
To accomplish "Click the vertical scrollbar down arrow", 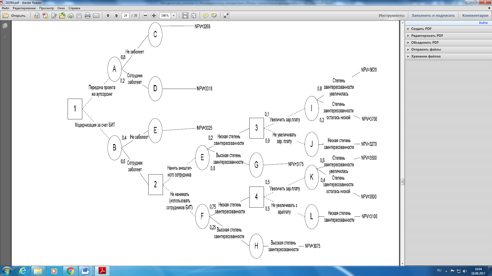I will click(x=402, y=263).
